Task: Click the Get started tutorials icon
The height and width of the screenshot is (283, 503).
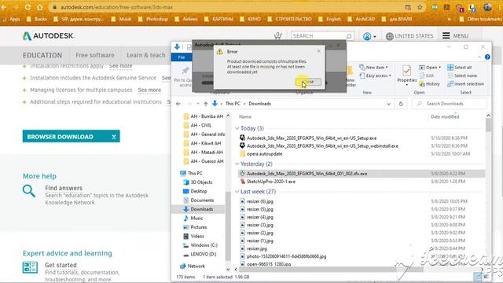Action: (x=30, y=267)
